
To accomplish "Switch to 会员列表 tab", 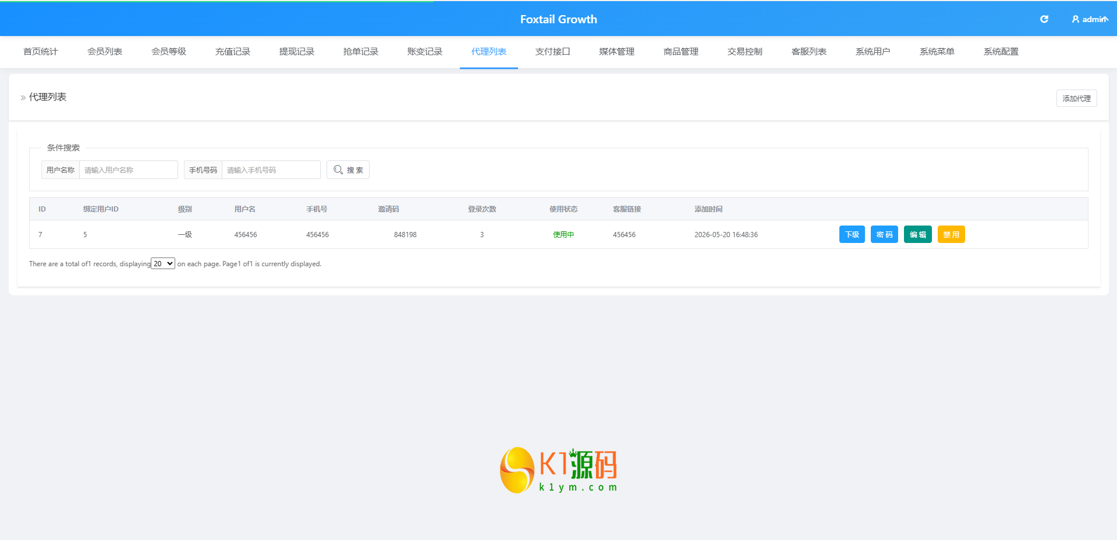I will pos(105,52).
